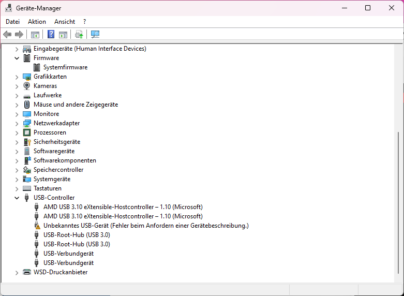Click the Netzwerkadapter network icon
The width and height of the screenshot is (404, 296).
[27, 123]
